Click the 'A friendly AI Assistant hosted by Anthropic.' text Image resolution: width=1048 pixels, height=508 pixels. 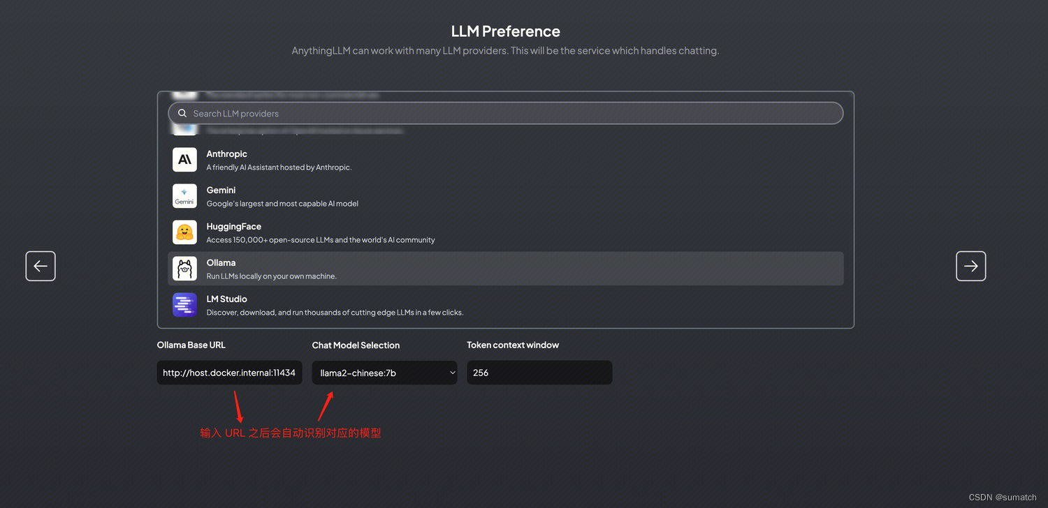(x=279, y=167)
